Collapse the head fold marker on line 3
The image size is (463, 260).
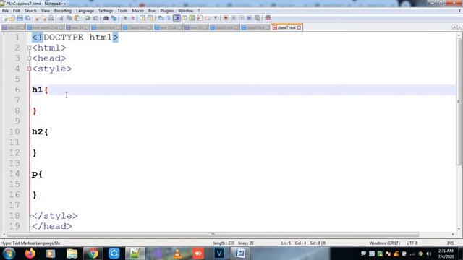pyautogui.click(x=29, y=58)
